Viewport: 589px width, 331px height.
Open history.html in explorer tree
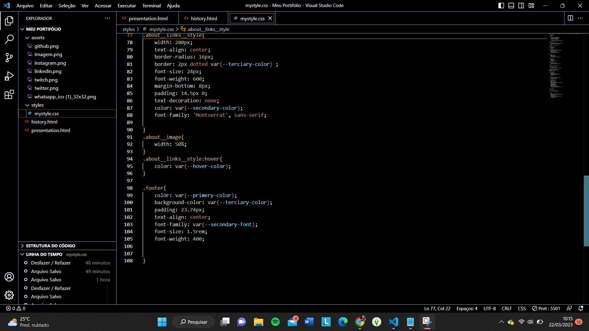tap(44, 122)
